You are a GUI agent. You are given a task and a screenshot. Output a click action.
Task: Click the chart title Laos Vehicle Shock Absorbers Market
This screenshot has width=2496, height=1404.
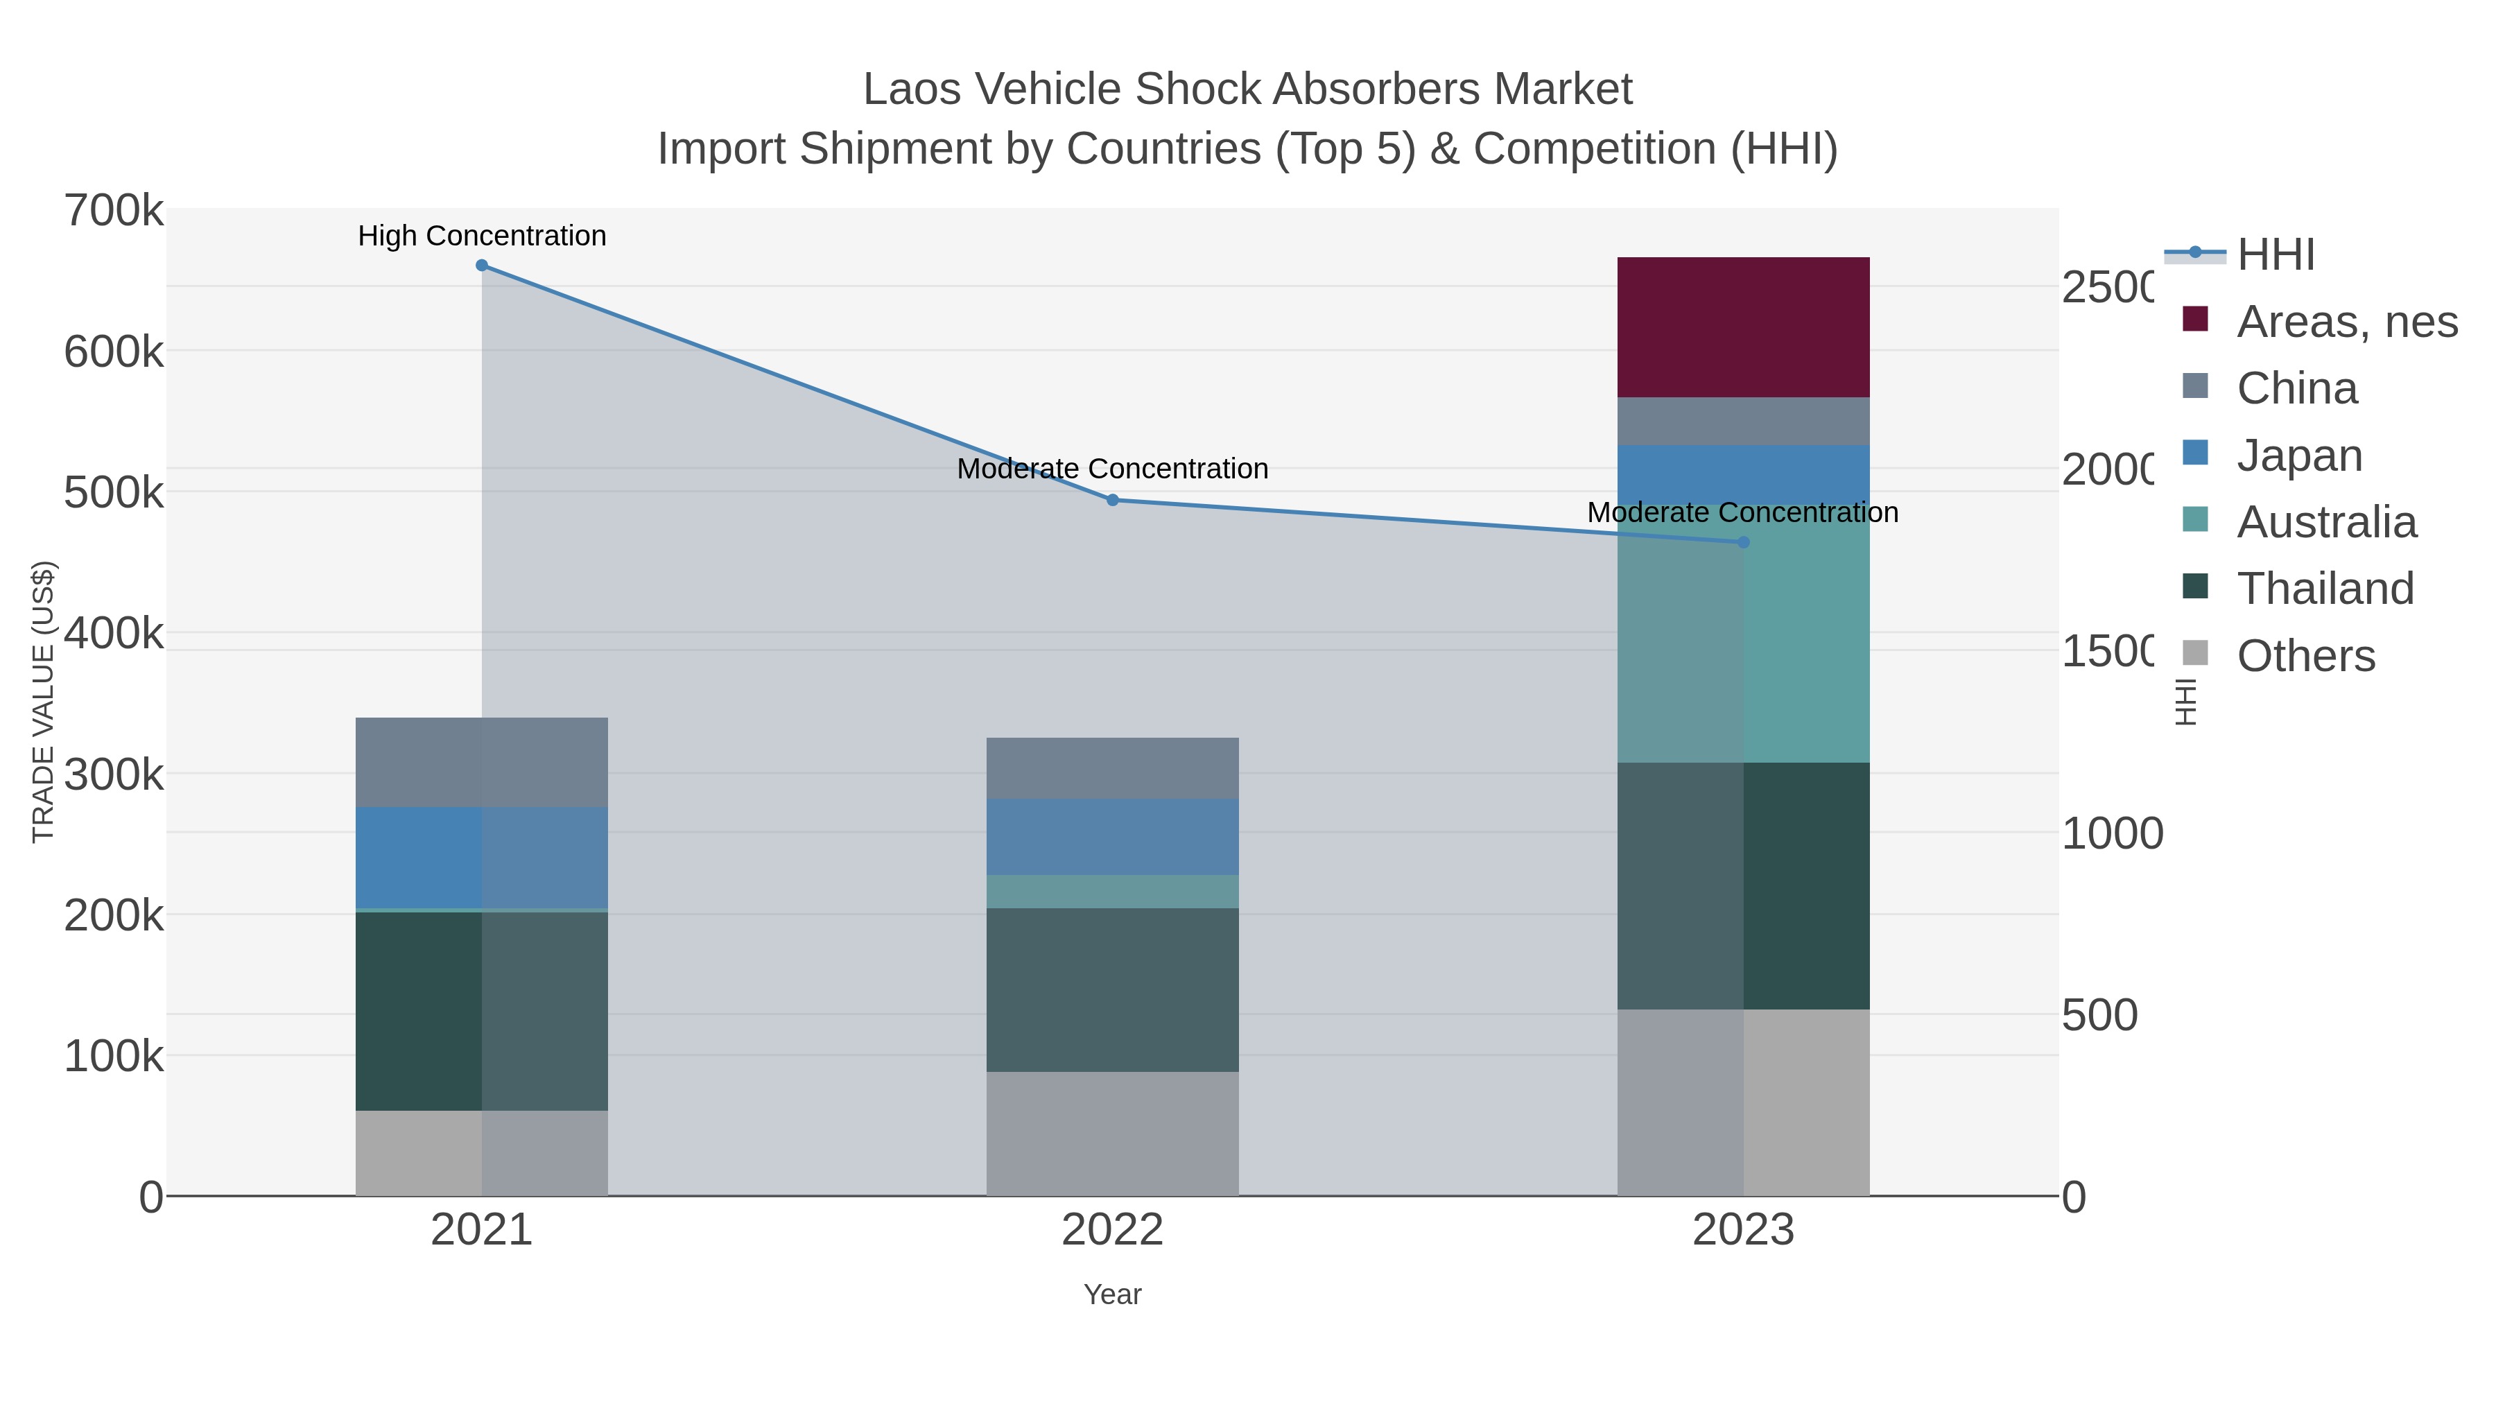pyautogui.click(x=1248, y=89)
